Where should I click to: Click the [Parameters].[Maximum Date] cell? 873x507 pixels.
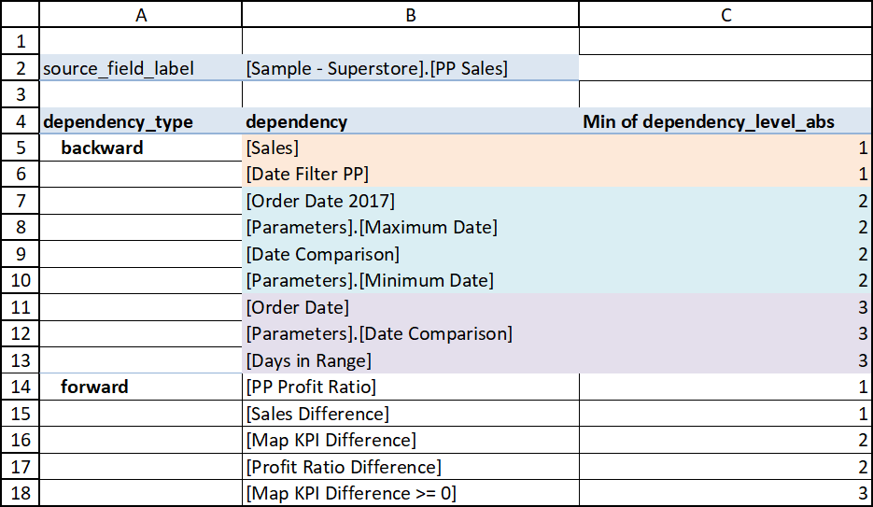[410, 227]
